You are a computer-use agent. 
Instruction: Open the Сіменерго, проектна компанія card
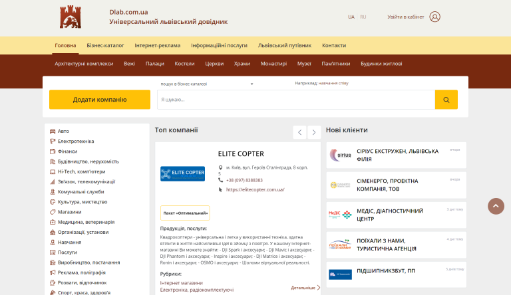[x=397, y=185]
